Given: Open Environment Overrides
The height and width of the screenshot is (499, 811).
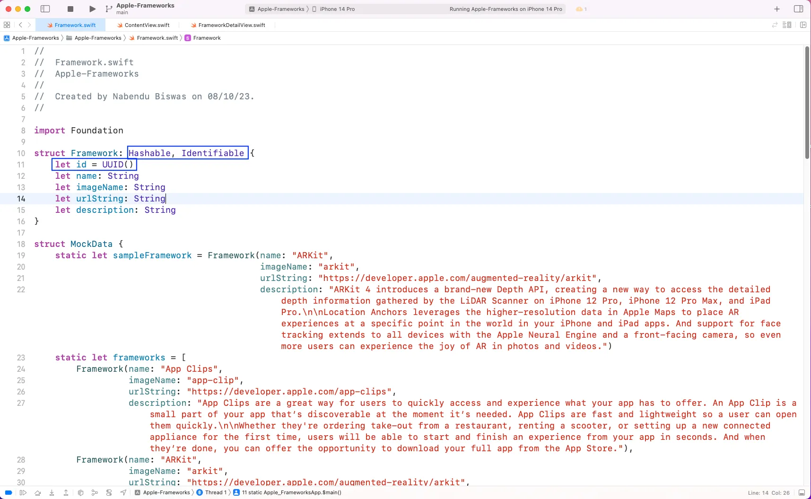Looking at the screenshot, I should pyautogui.click(x=109, y=492).
